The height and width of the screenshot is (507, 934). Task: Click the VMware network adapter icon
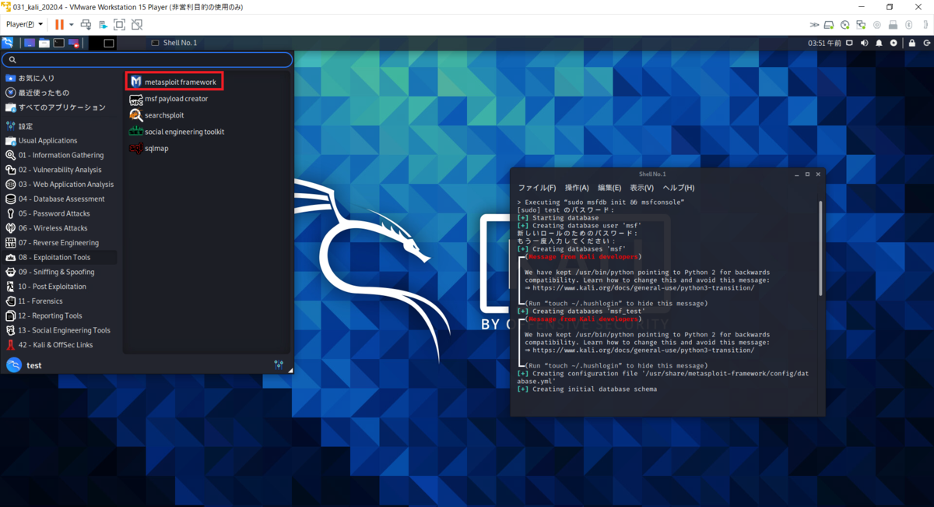861,25
